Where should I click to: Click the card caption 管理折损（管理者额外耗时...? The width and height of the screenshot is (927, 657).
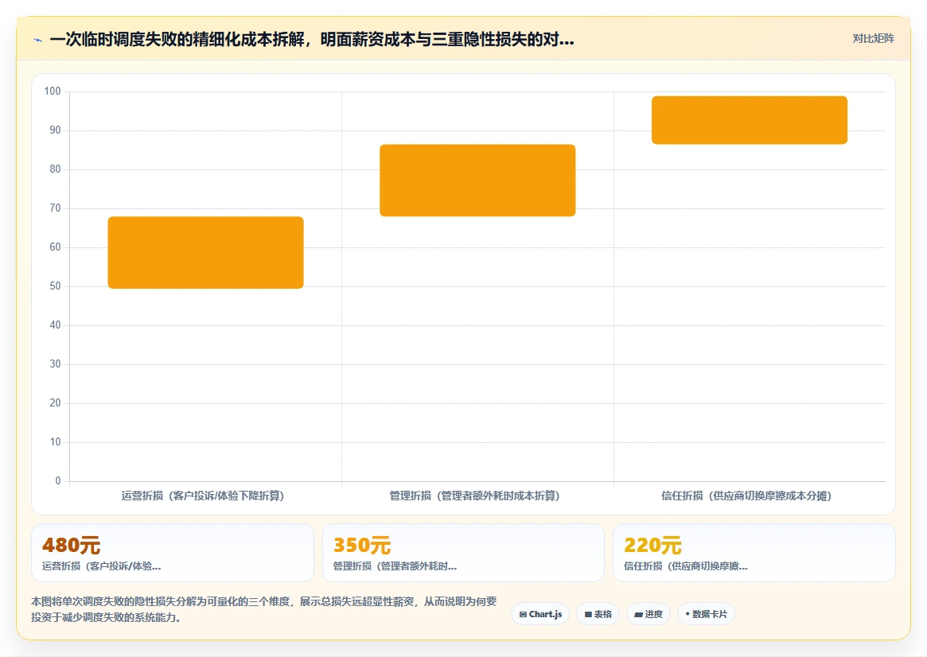tap(395, 566)
